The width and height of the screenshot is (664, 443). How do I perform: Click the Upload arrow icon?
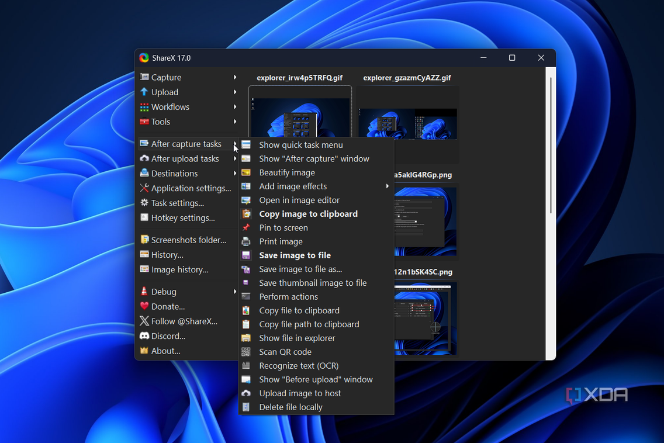pyautogui.click(x=144, y=92)
